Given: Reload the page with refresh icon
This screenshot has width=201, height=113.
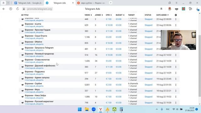Looking at the screenshot, I should pos(18,9).
